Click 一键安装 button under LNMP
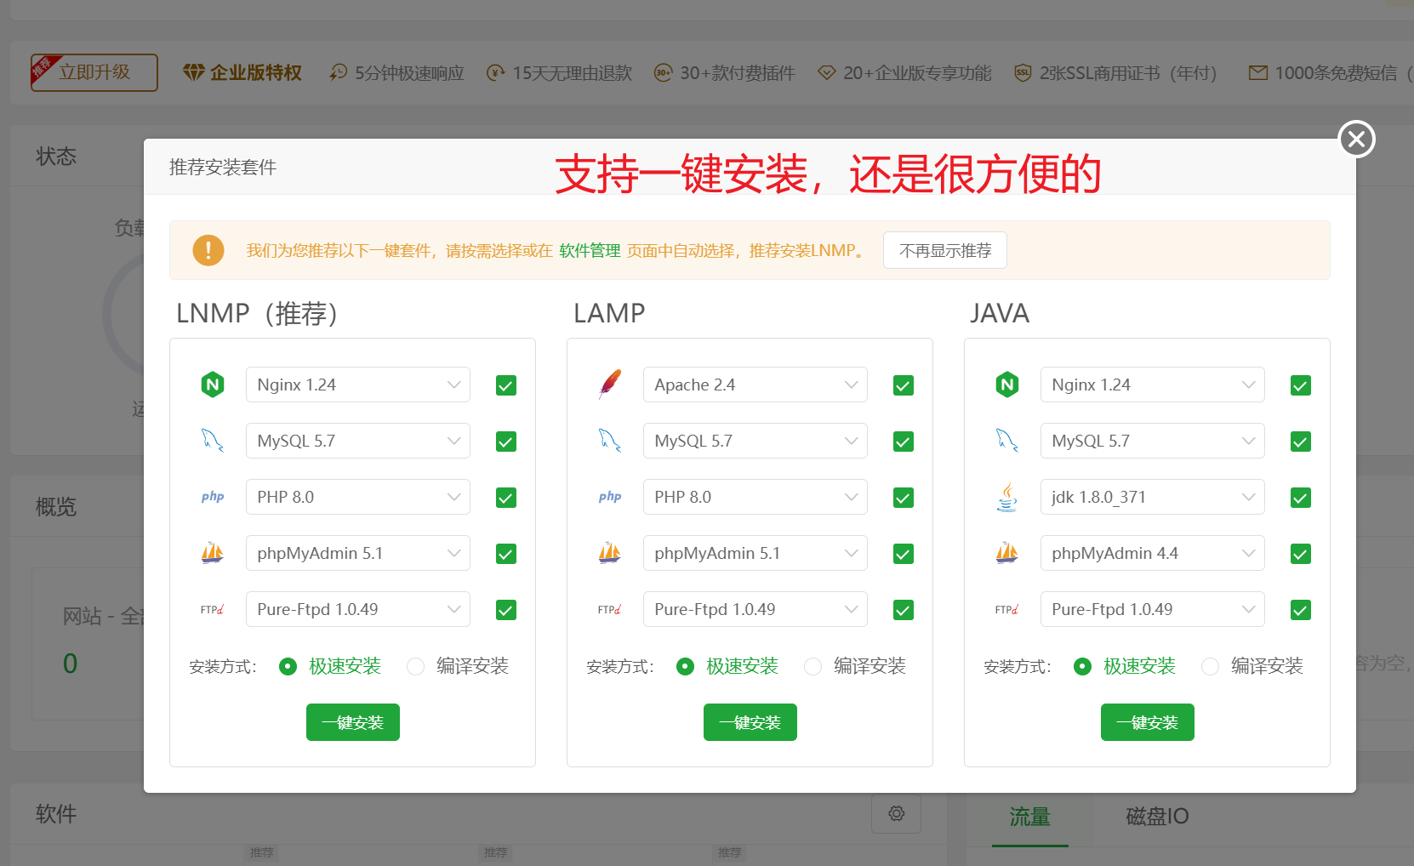The width and height of the screenshot is (1414, 866). (353, 722)
